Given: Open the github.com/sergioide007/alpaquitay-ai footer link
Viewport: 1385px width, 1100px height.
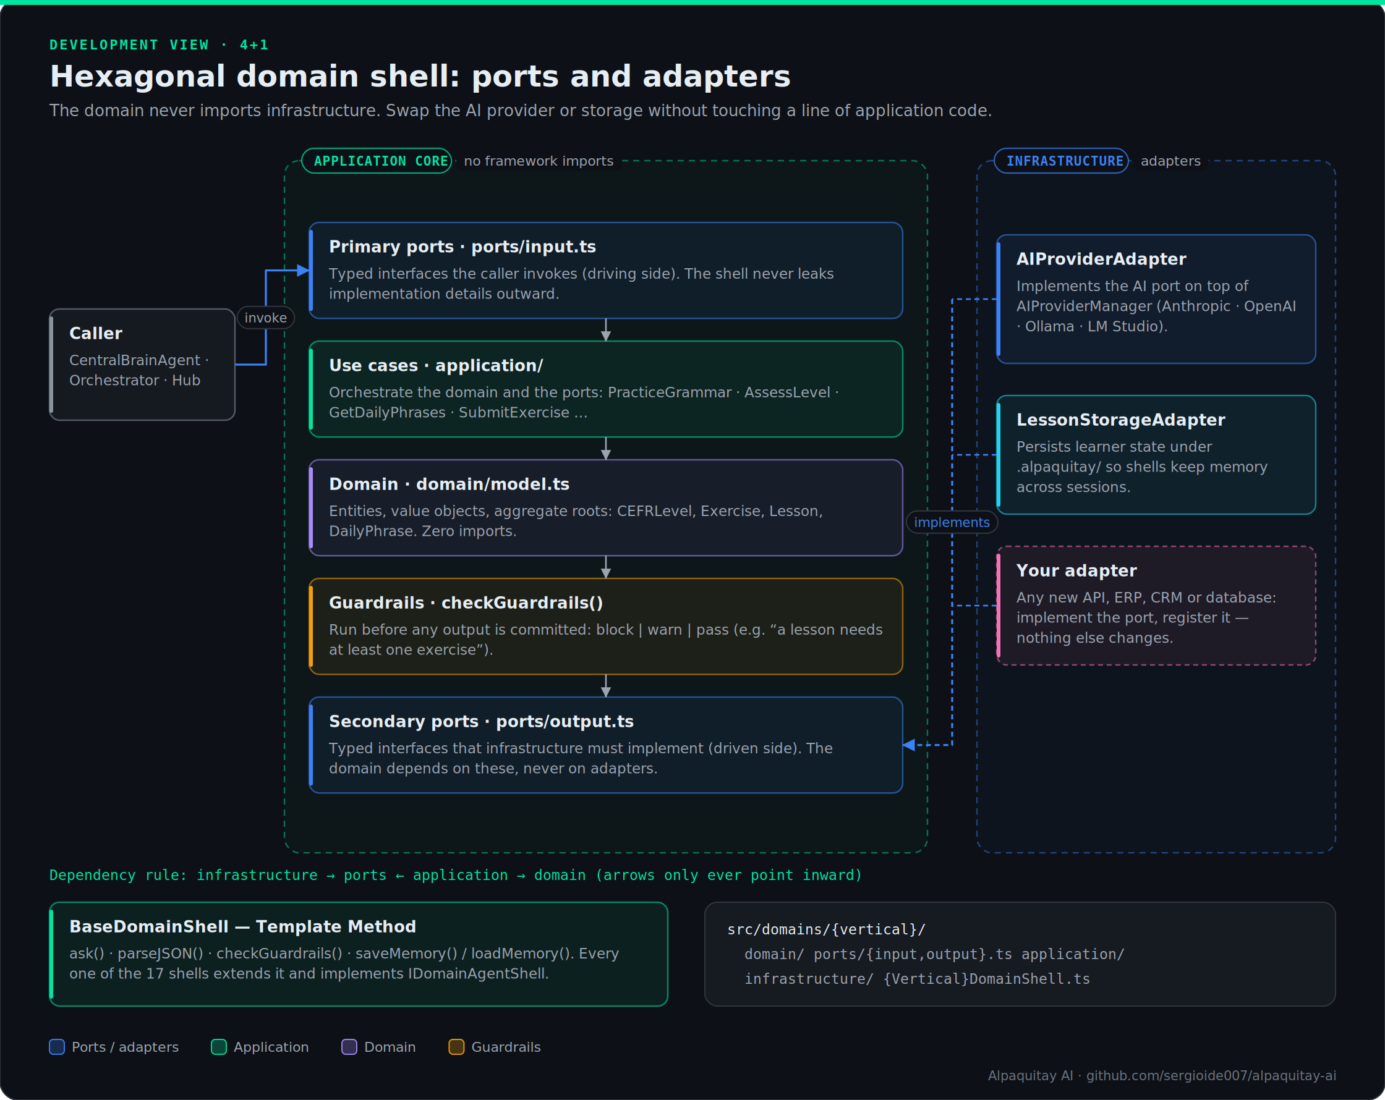Looking at the screenshot, I should 1211,1076.
